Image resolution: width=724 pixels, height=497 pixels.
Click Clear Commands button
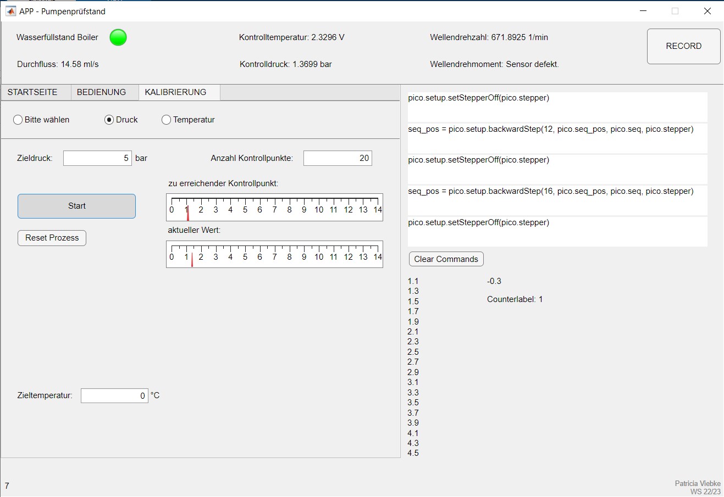click(446, 259)
